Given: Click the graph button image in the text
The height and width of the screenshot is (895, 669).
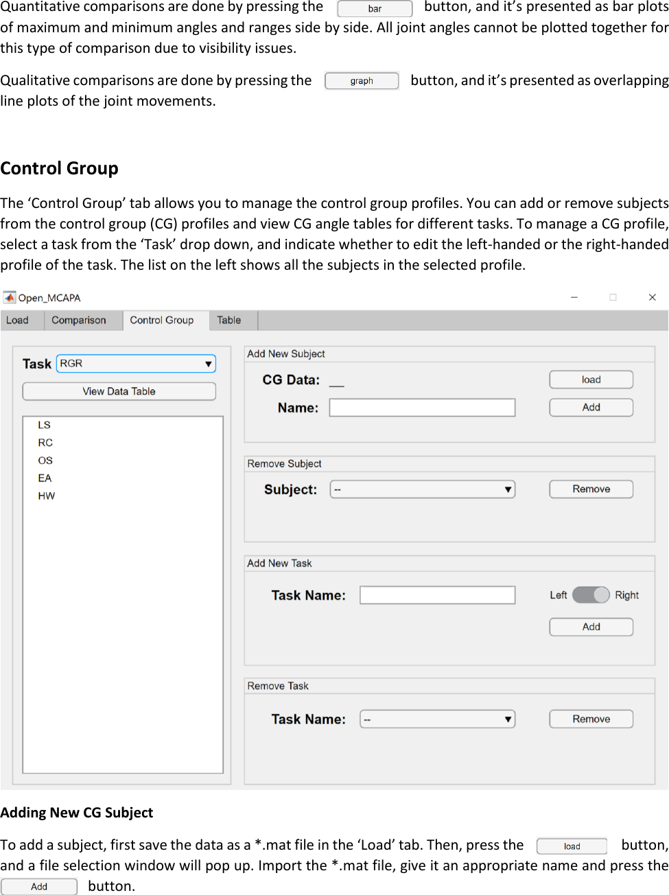Looking at the screenshot, I should (362, 81).
